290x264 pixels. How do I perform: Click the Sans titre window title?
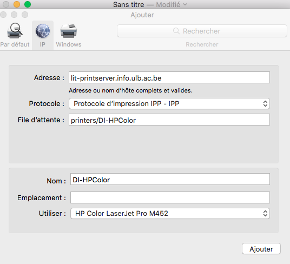click(129, 4)
